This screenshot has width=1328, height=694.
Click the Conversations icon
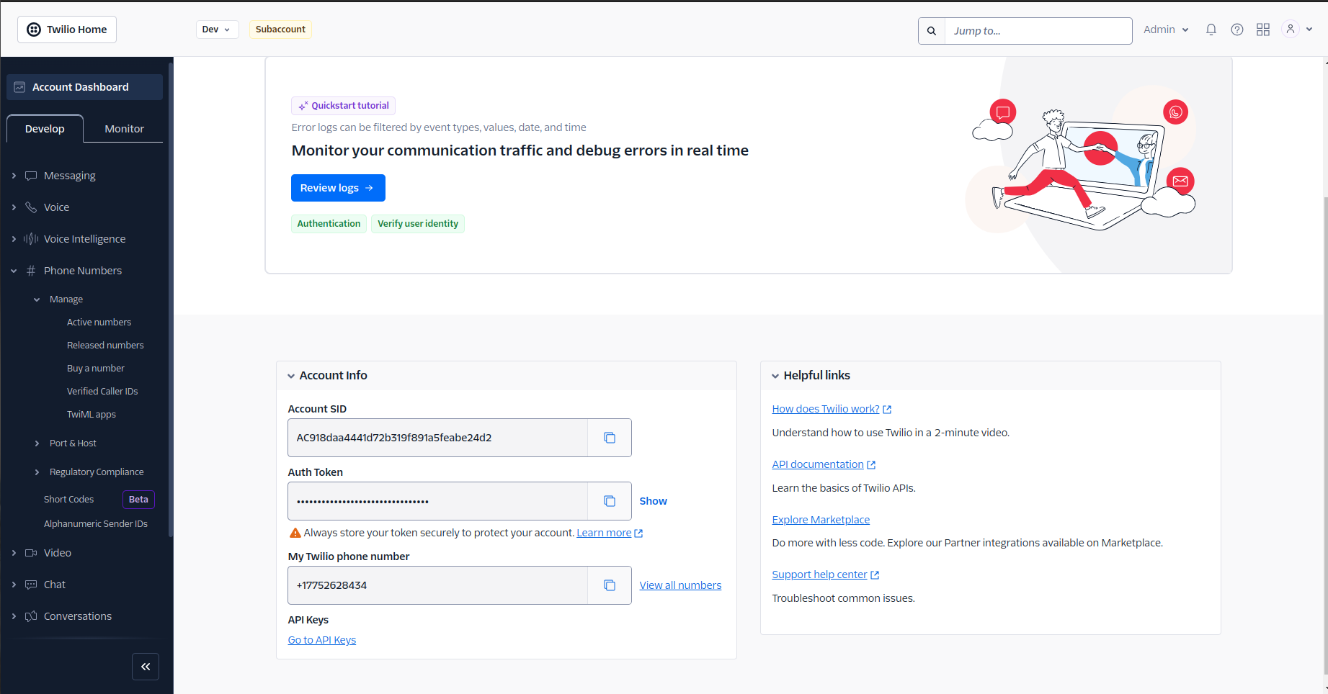point(31,616)
